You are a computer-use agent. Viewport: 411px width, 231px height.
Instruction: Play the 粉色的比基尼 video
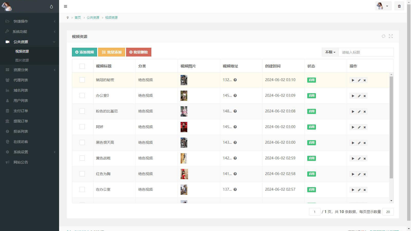[x=353, y=112]
